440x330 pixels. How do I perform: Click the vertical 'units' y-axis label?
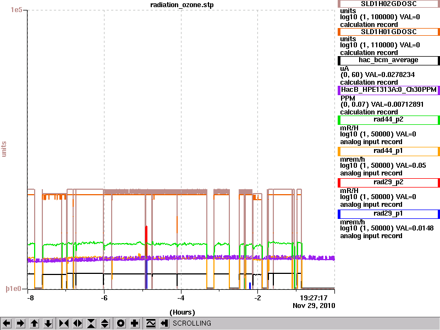4,148
